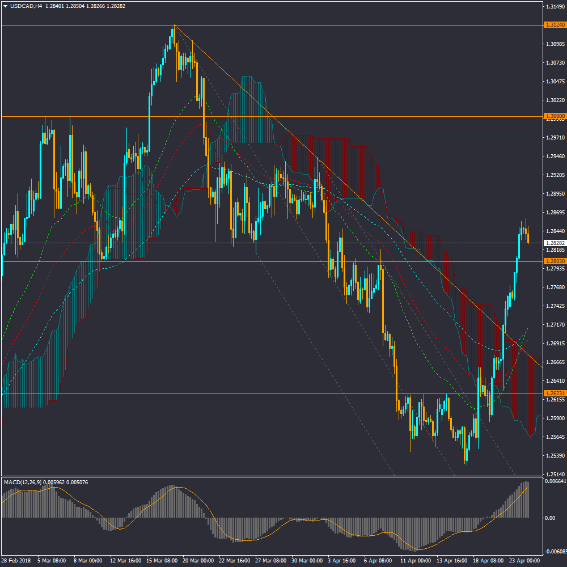Image resolution: width=567 pixels, height=567 pixels.
Task: Click the 28 Feb 2018 date label
Action: click(16, 560)
